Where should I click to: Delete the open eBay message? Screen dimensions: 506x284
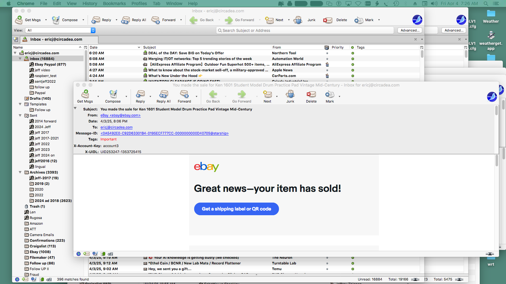click(311, 94)
